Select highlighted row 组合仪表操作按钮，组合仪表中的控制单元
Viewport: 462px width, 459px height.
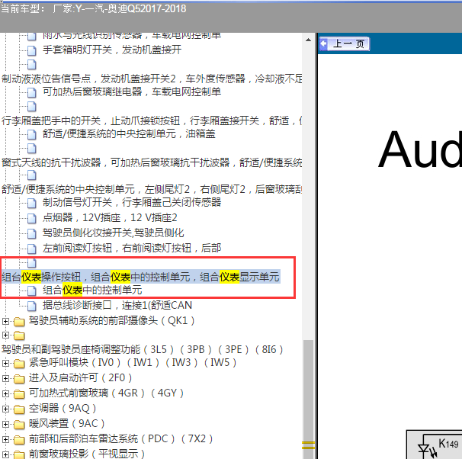(140, 277)
